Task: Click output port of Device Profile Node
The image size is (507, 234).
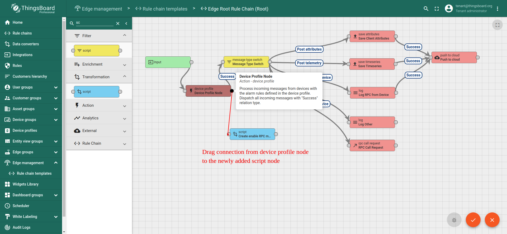Action: click(x=232, y=91)
